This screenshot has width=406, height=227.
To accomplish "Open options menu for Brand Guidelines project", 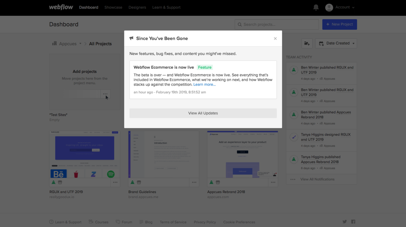I will [194, 183].
